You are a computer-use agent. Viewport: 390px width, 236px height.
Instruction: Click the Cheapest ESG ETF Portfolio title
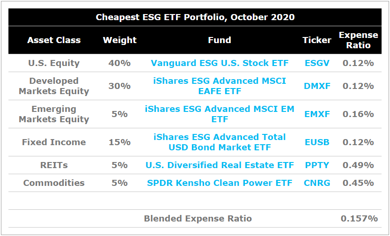195,17
